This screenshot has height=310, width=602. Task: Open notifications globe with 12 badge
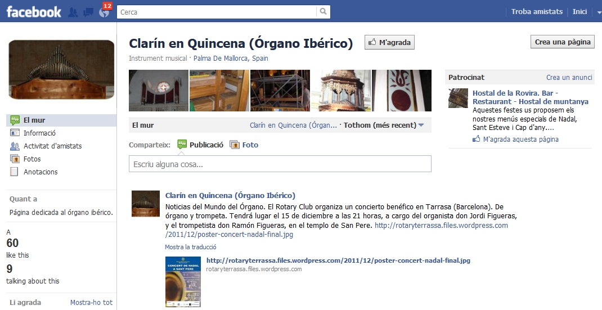(x=104, y=12)
